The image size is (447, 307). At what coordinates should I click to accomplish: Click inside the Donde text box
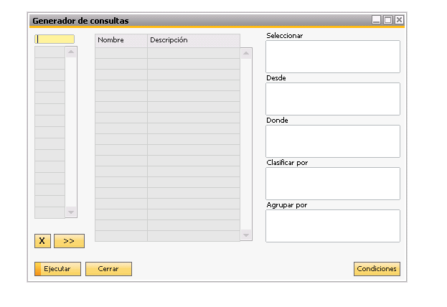[x=332, y=141]
